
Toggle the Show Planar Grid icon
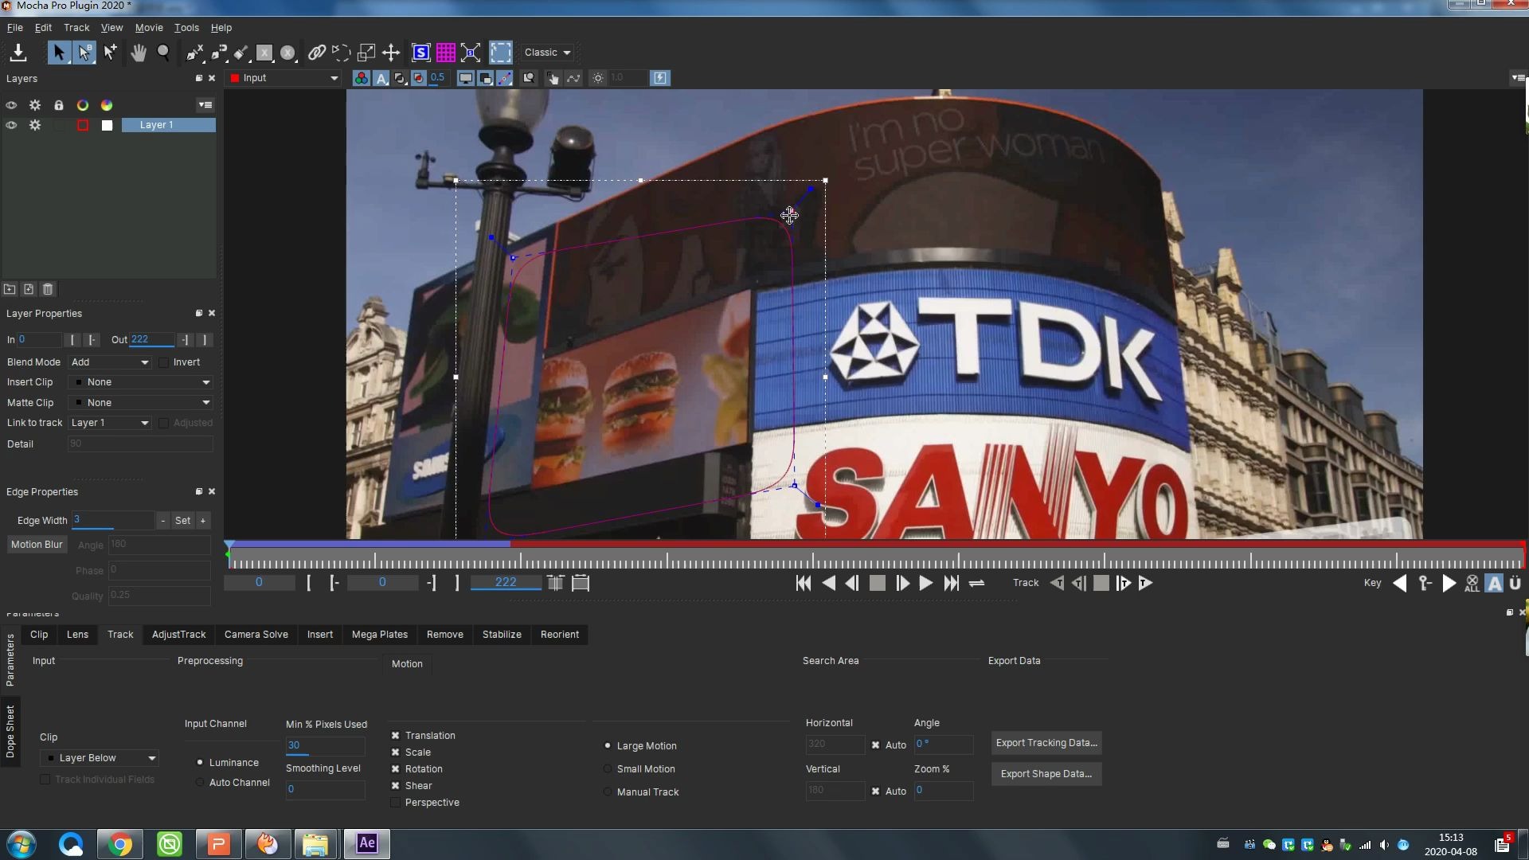click(x=446, y=53)
